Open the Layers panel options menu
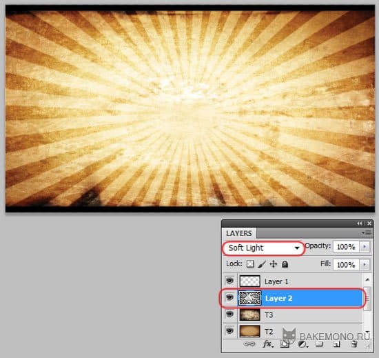Screen dimensions: 379x358 click(x=367, y=232)
